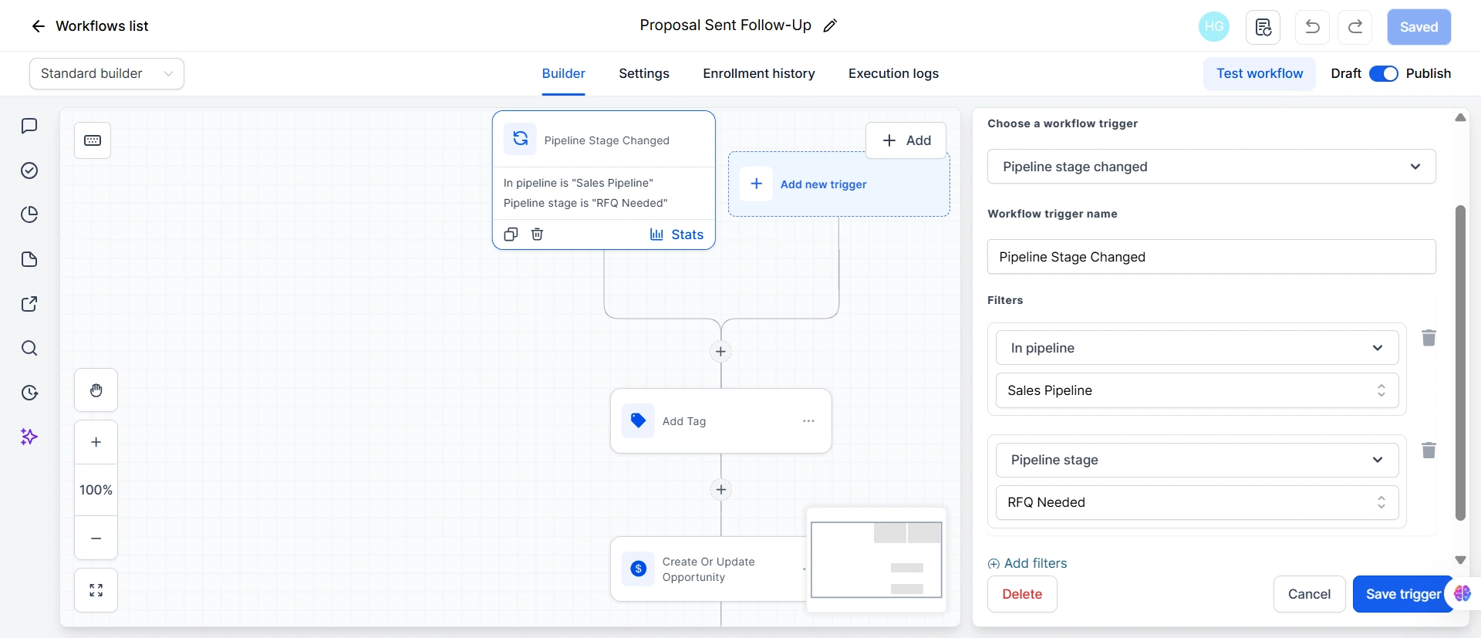
Task: Click the Workflow trigger name field
Action: point(1211,257)
